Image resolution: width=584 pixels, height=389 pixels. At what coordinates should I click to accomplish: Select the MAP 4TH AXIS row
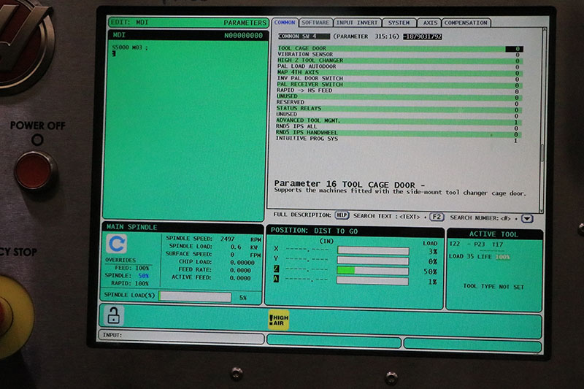point(399,72)
